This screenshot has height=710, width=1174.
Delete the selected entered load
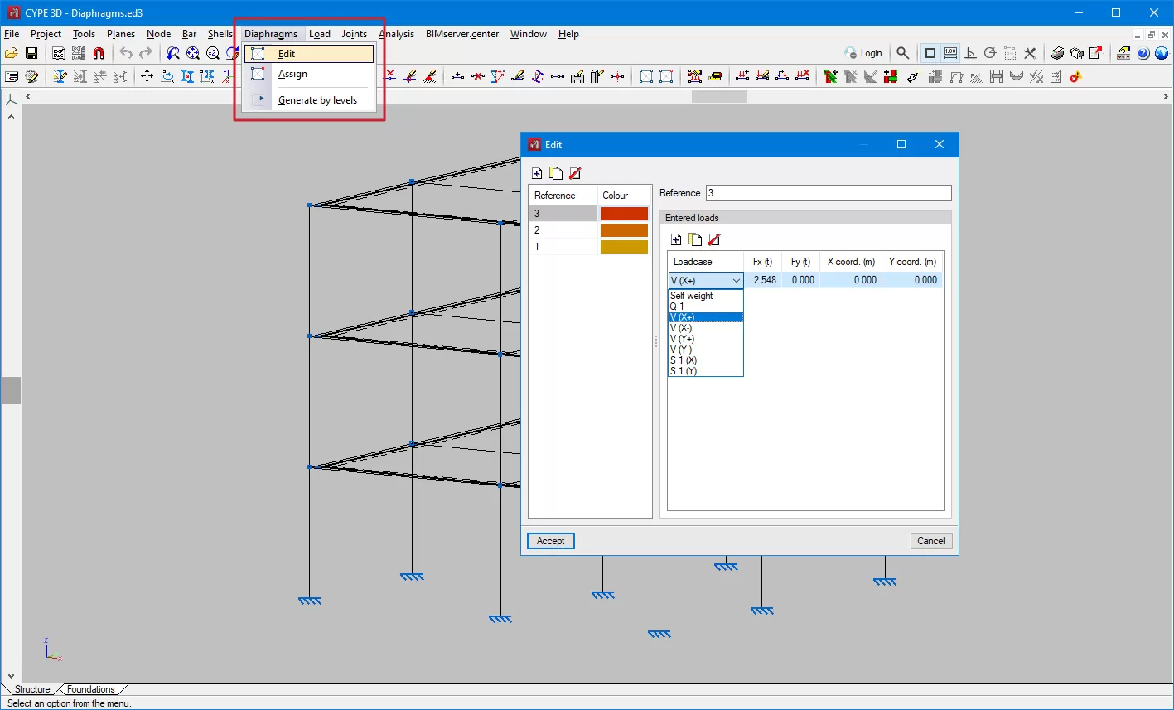tap(714, 240)
